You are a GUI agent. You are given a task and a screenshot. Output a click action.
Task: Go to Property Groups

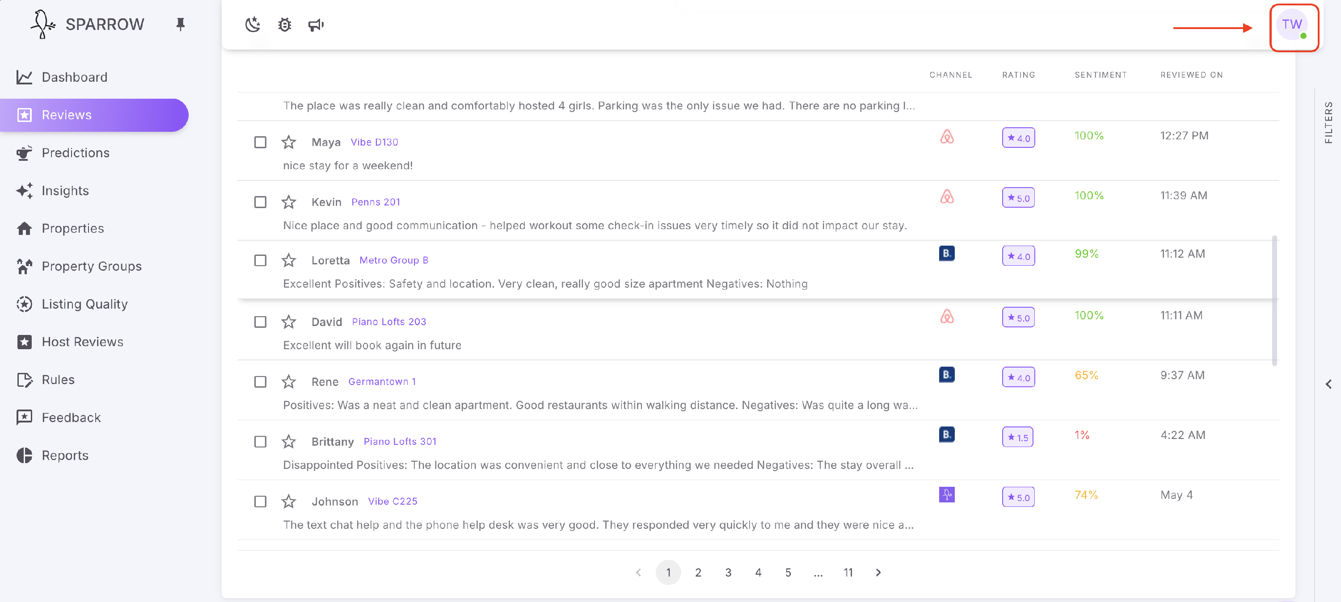coord(94,266)
